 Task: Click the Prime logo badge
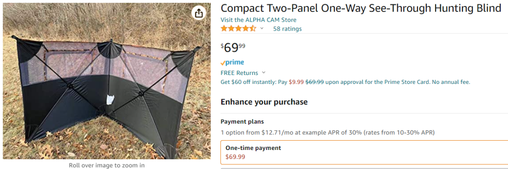pos(232,63)
